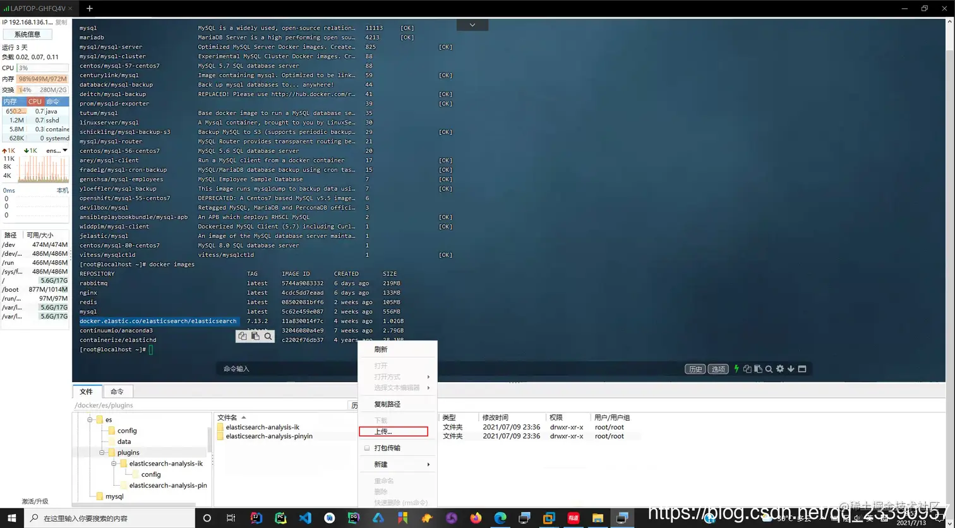Click the search magnifier in terminal bottom toolbar
The image size is (955, 528).
pos(769,369)
